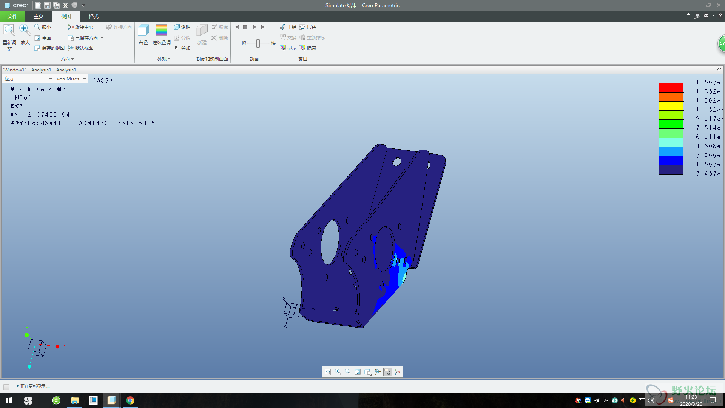This screenshot has width=725, height=408.
Task: Toggle 透明 transparent display
Action: [177, 27]
